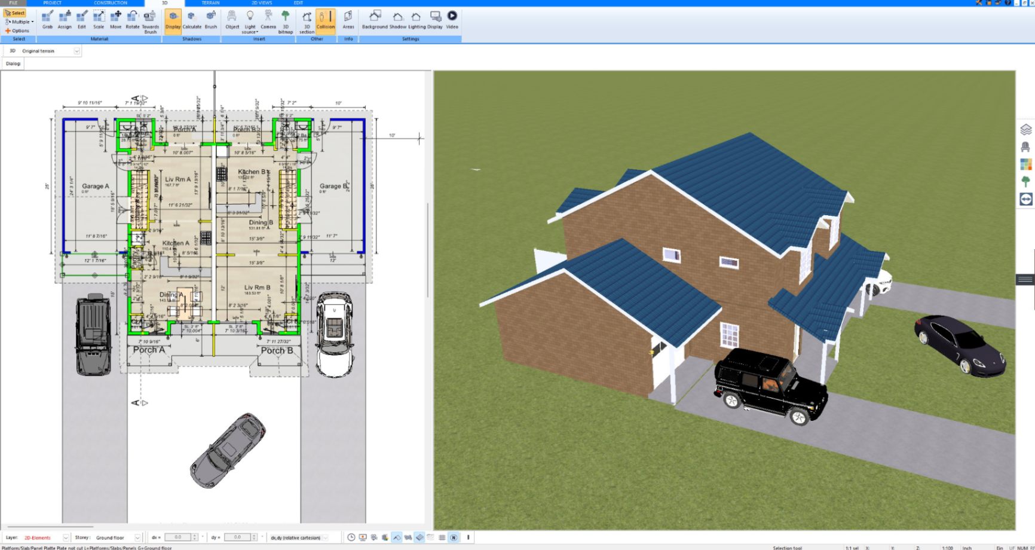Pick the Move material tool
This screenshot has width=1035, height=550.
click(x=116, y=20)
